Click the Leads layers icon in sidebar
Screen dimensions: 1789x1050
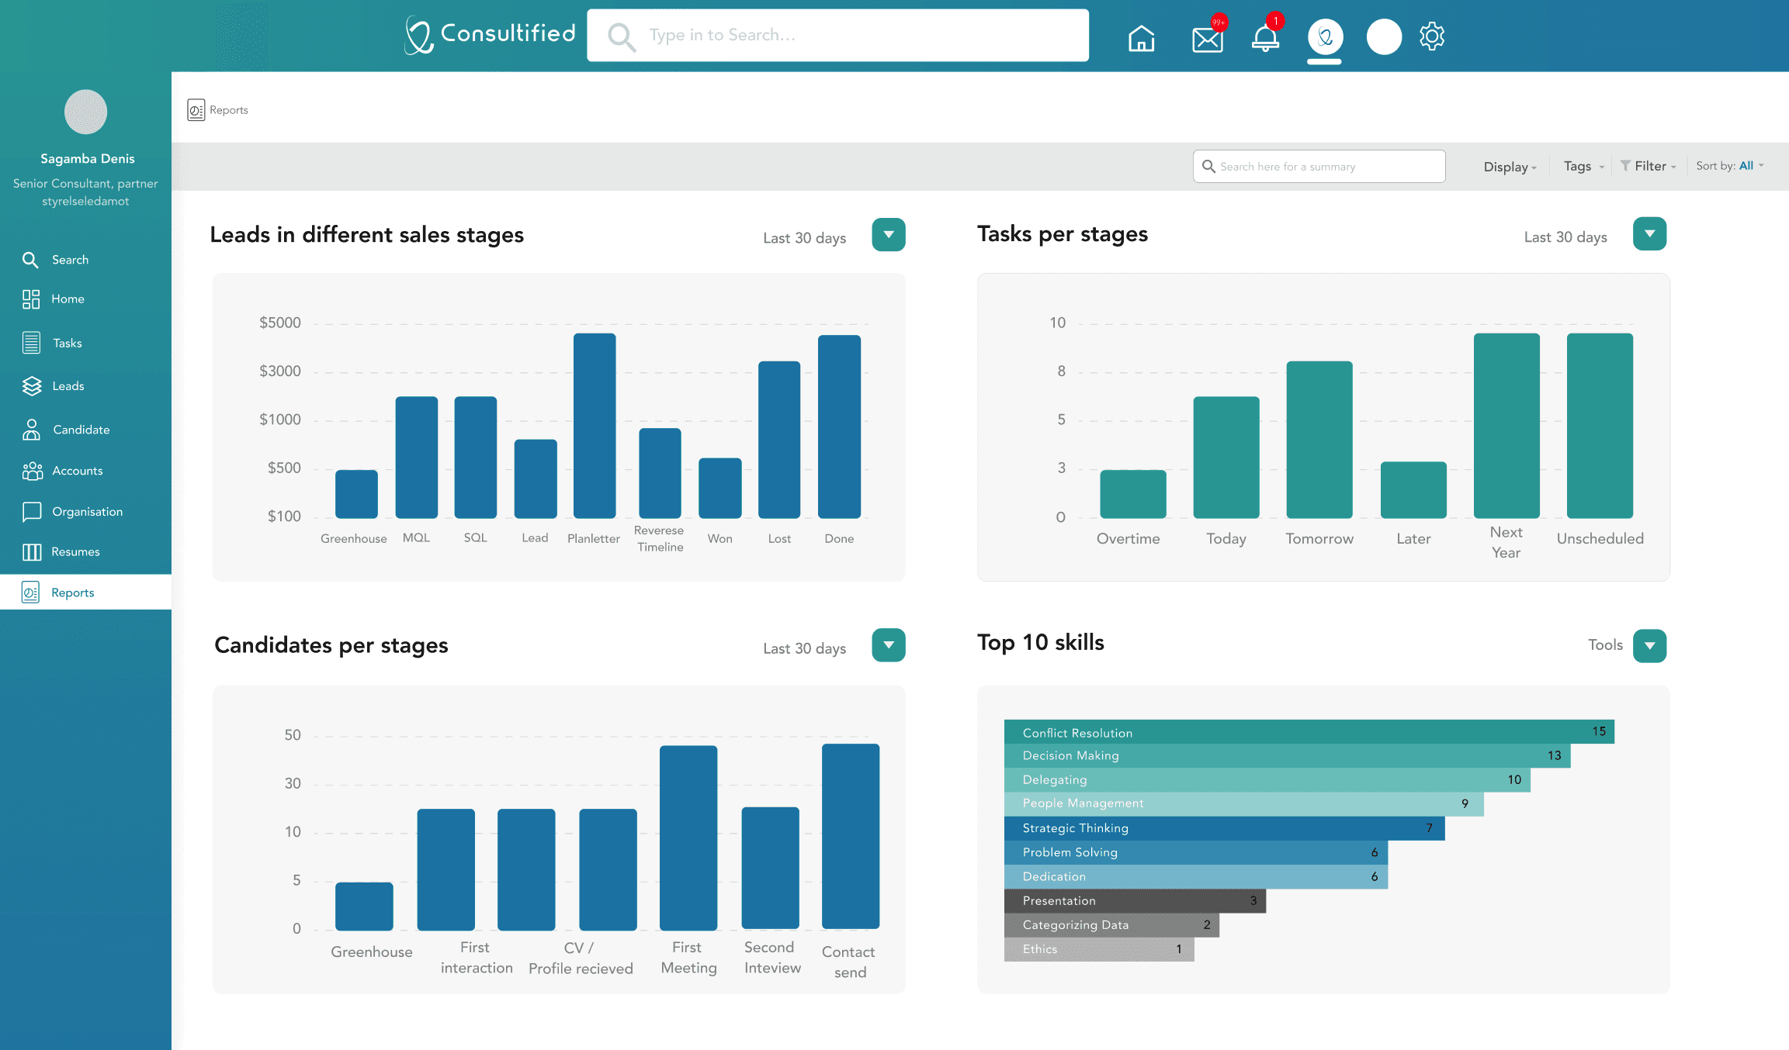[x=31, y=385]
